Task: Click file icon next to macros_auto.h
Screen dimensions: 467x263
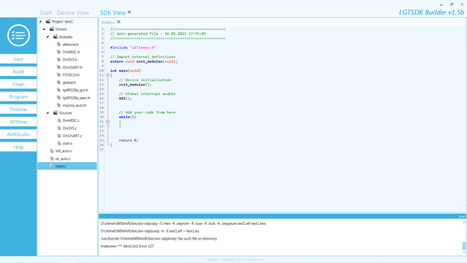Action: pos(58,105)
